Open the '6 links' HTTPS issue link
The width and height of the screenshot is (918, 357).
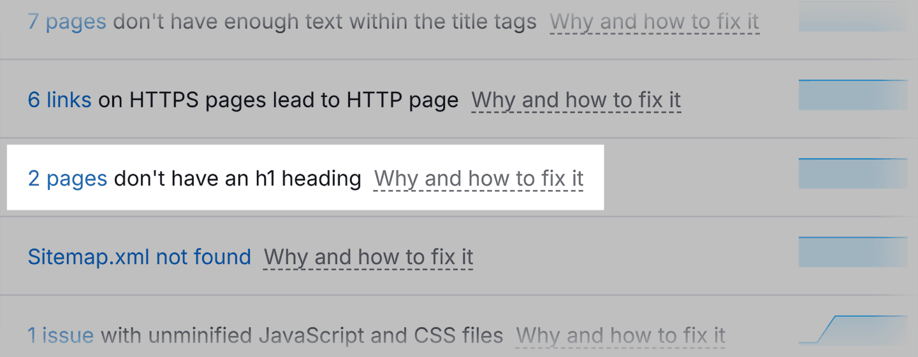59,99
